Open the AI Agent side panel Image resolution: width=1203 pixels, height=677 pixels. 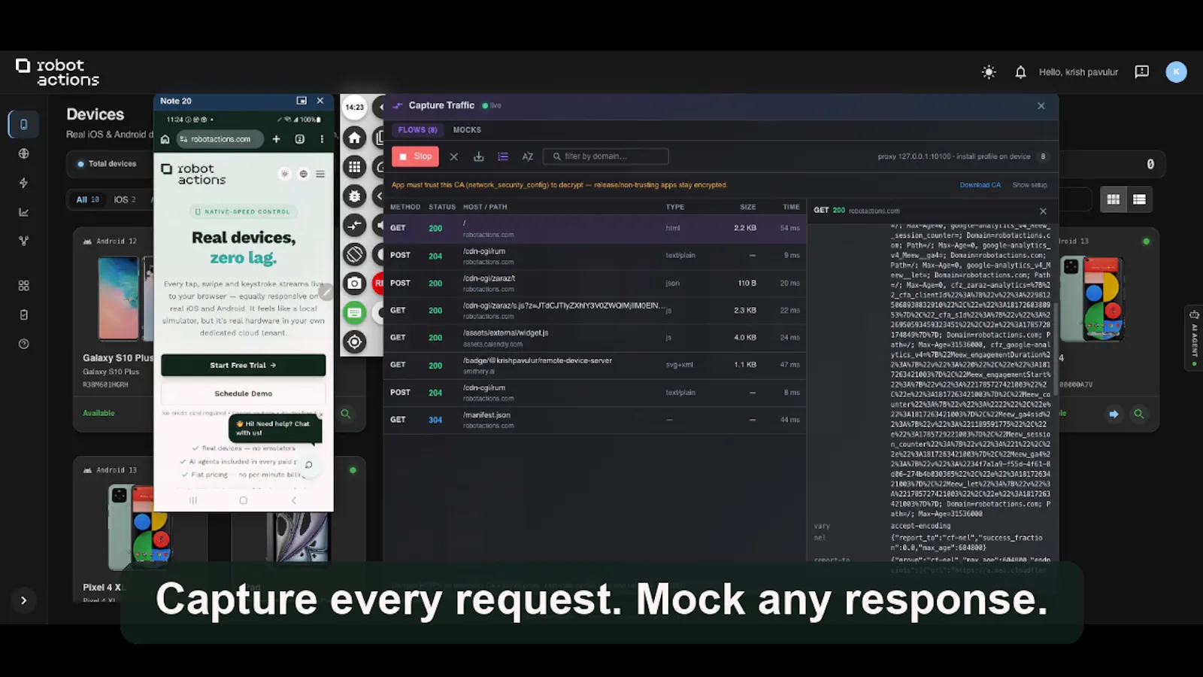1194,338
